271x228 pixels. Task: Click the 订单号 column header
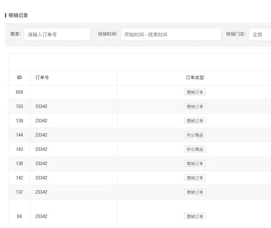(x=42, y=78)
